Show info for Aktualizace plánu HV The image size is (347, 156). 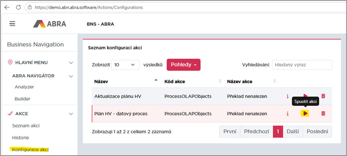pyautogui.click(x=287, y=96)
